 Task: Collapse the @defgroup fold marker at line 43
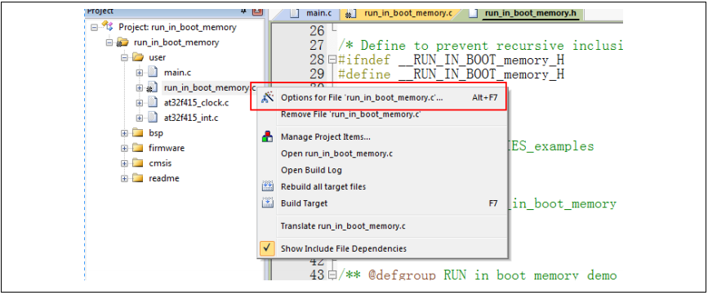(332, 275)
